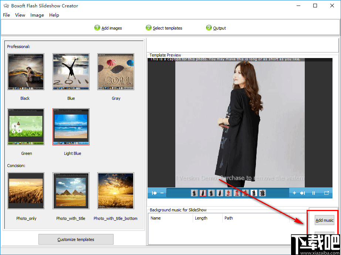Click the second photo thumbnail in playback strip
The width and height of the screenshot is (341, 255).
(202, 193)
